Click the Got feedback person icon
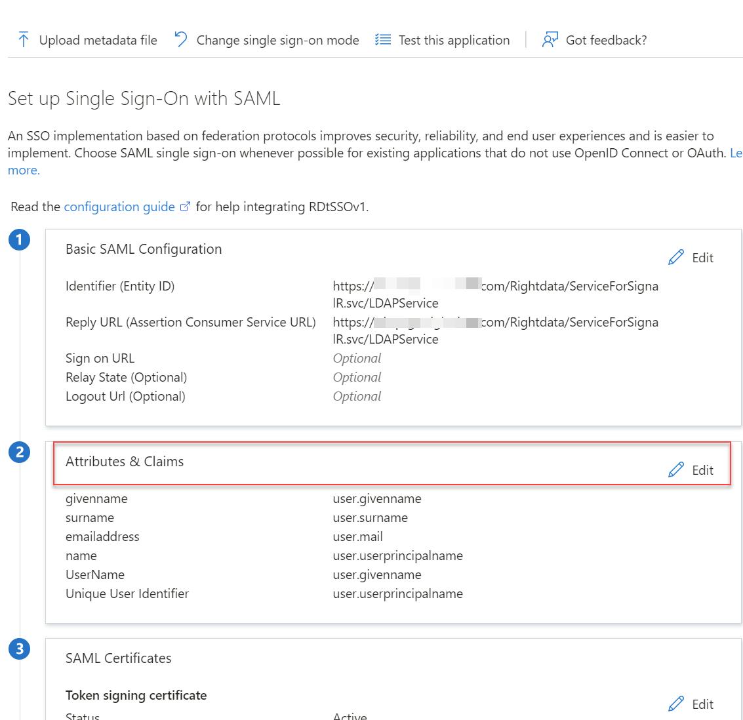Viewport: 743px width, 720px height. click(x=550, y=40)
